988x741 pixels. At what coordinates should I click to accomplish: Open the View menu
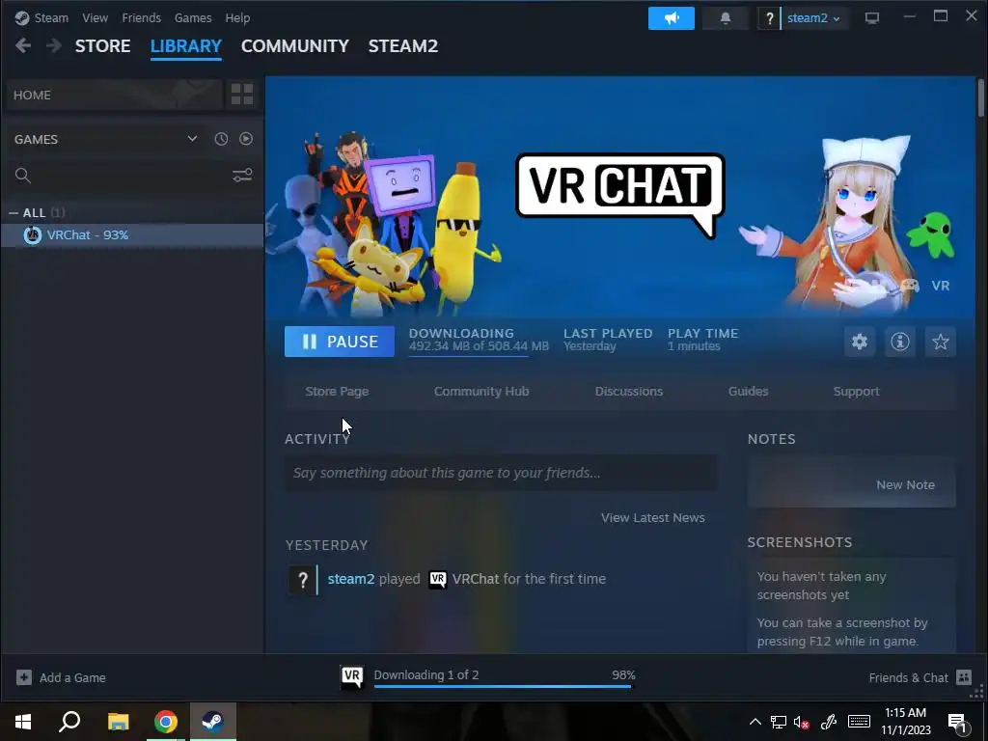click(x=95, y=17)
